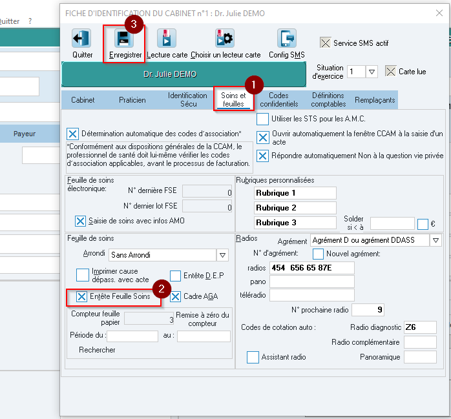Switch to the Cabinet tab
The height and width of the screenshot is (419, 451).
[x=83, y=100]
